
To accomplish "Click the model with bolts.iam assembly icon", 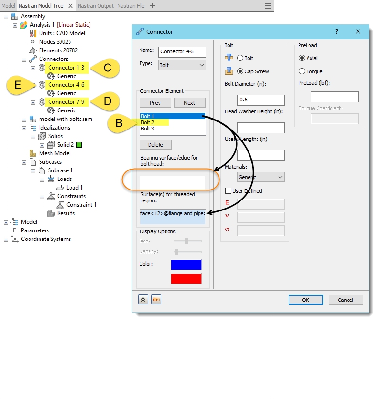I will 33,119.
